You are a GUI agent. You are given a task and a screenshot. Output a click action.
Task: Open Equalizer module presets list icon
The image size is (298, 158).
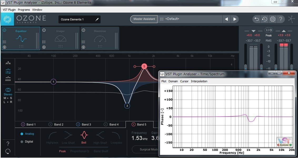pos(4,42)
